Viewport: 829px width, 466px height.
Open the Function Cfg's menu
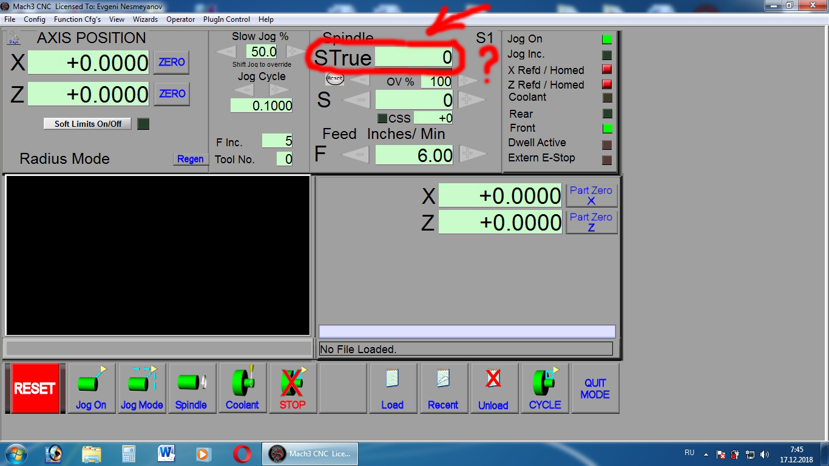click(78, 19)
